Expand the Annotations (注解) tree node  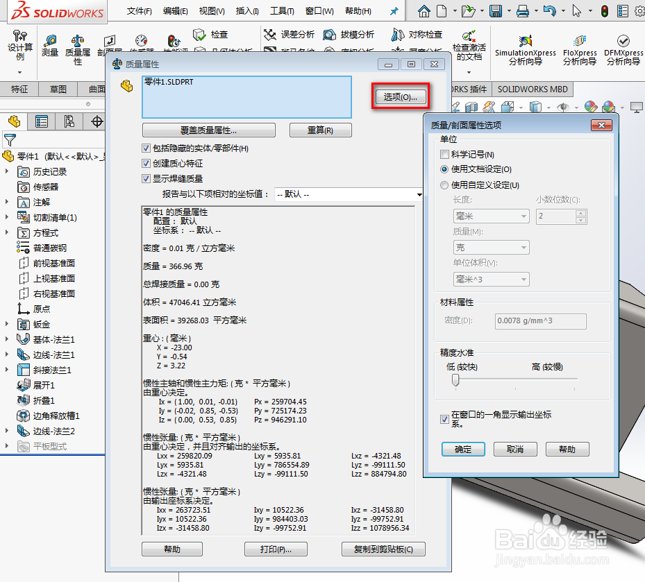tap(6, 202)
